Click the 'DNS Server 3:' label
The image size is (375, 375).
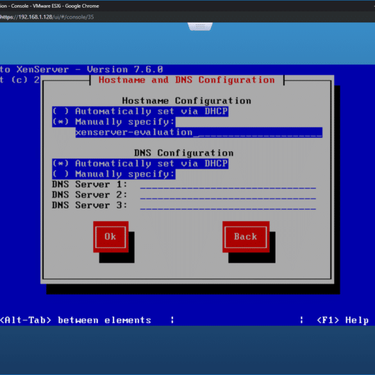(x=90, y=205)
